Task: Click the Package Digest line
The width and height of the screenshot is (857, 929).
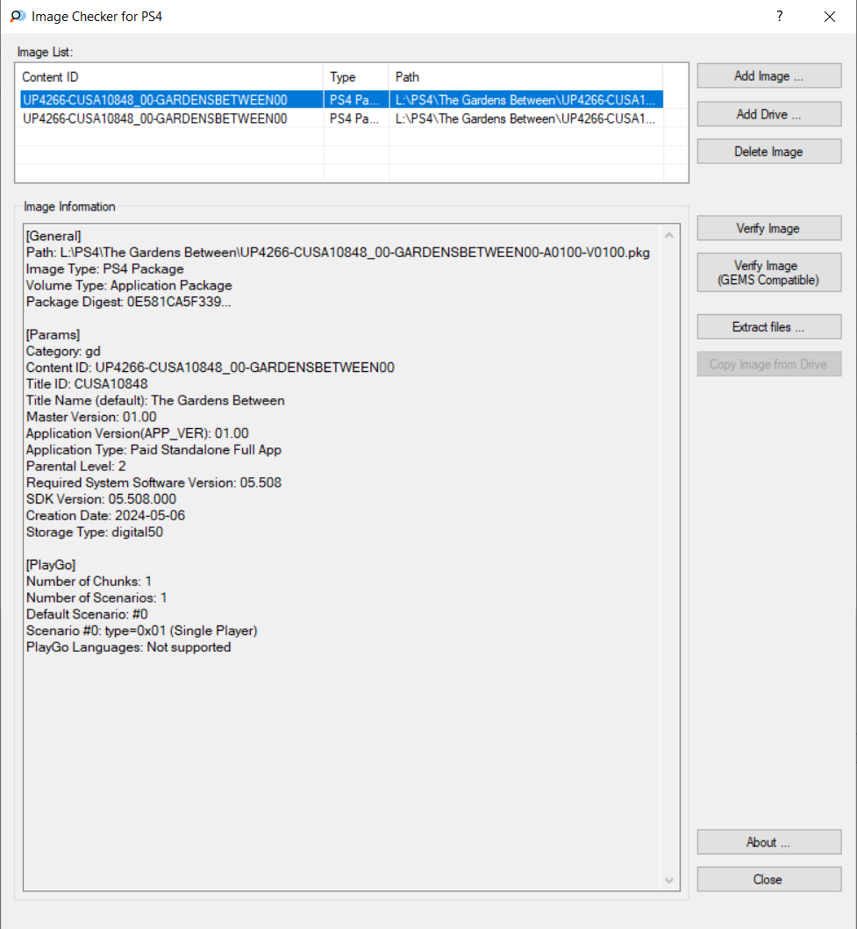Action: click(x=129, y=302)
